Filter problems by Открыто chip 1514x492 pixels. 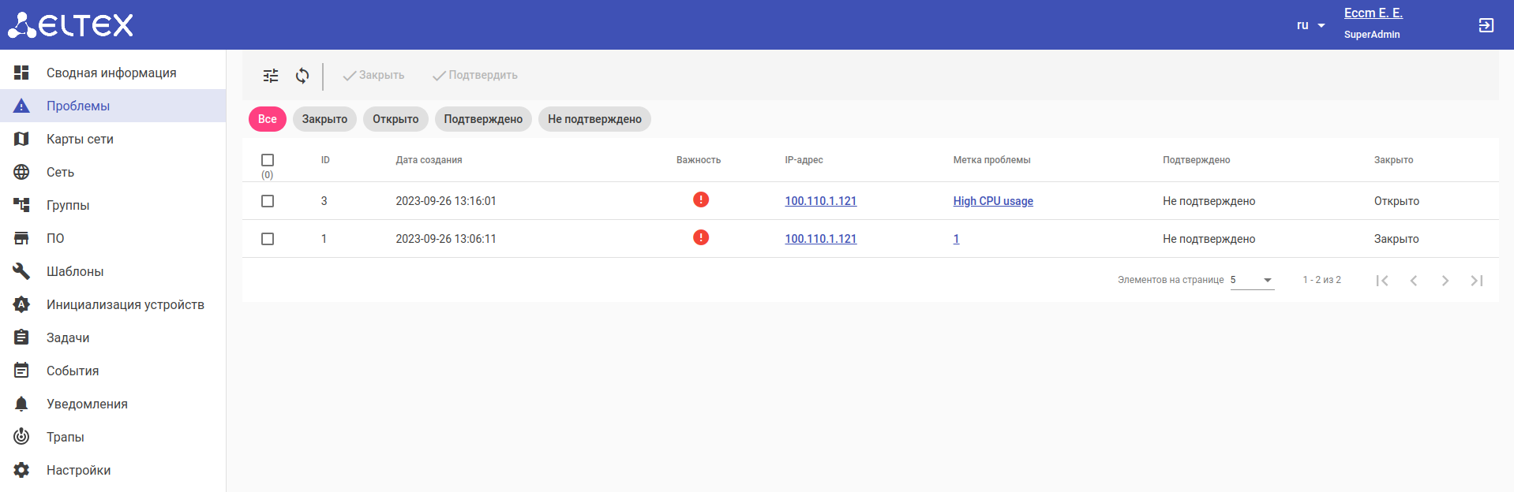pos(395,119)
